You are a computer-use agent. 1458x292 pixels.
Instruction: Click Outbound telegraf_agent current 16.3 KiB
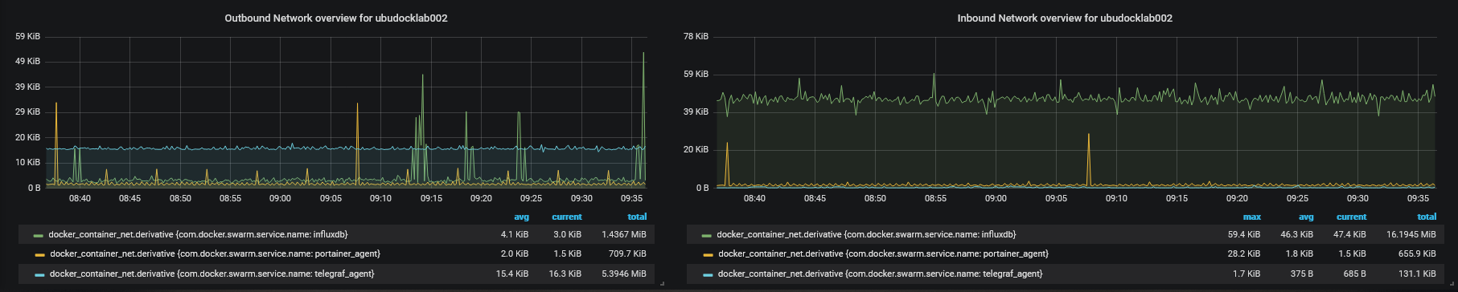pos(565,274)
